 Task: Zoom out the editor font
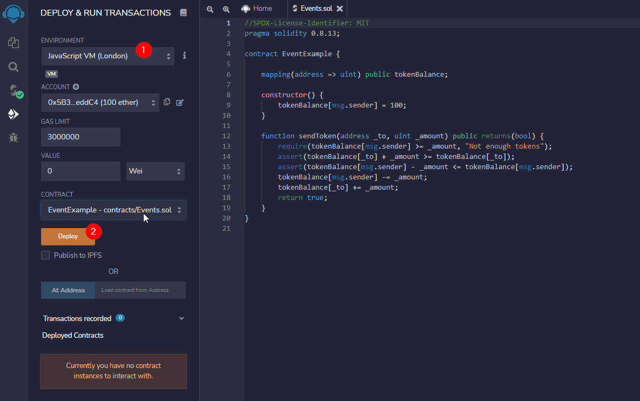(x=210, y=9)
